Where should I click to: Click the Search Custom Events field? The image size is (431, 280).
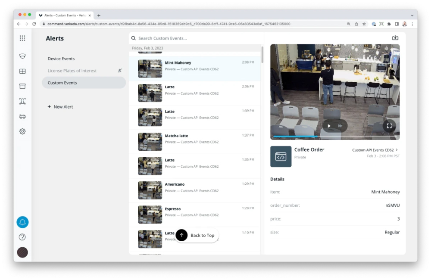click(x=195, y=38)
